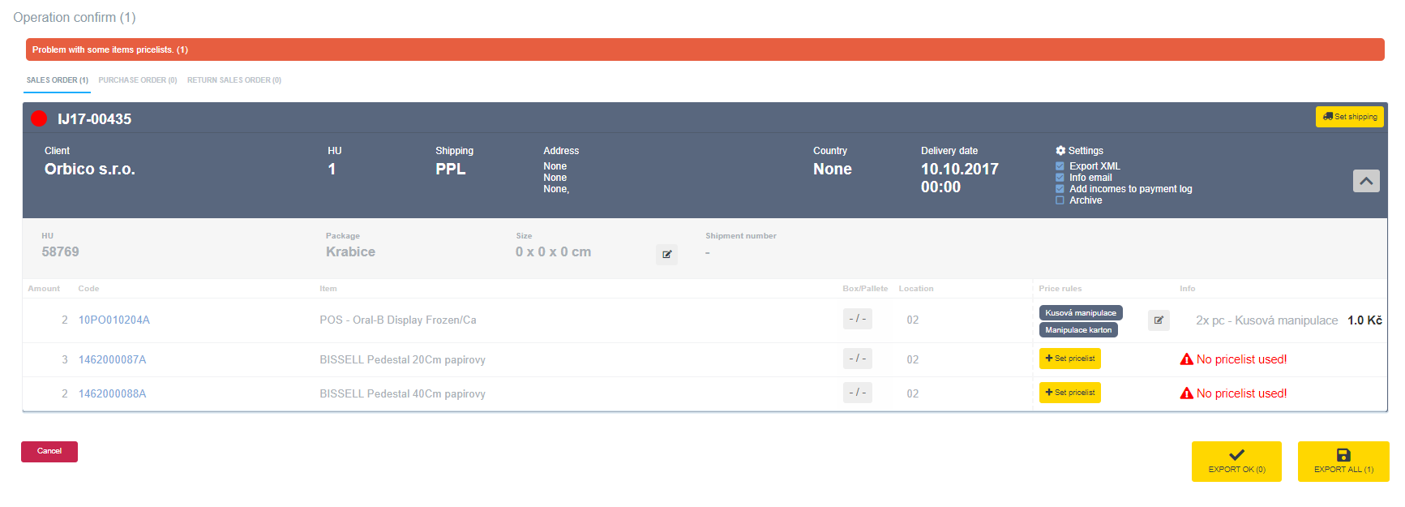
Task: Edit price rules for item 10PO010204A
Action: (x=1159, y=320)
